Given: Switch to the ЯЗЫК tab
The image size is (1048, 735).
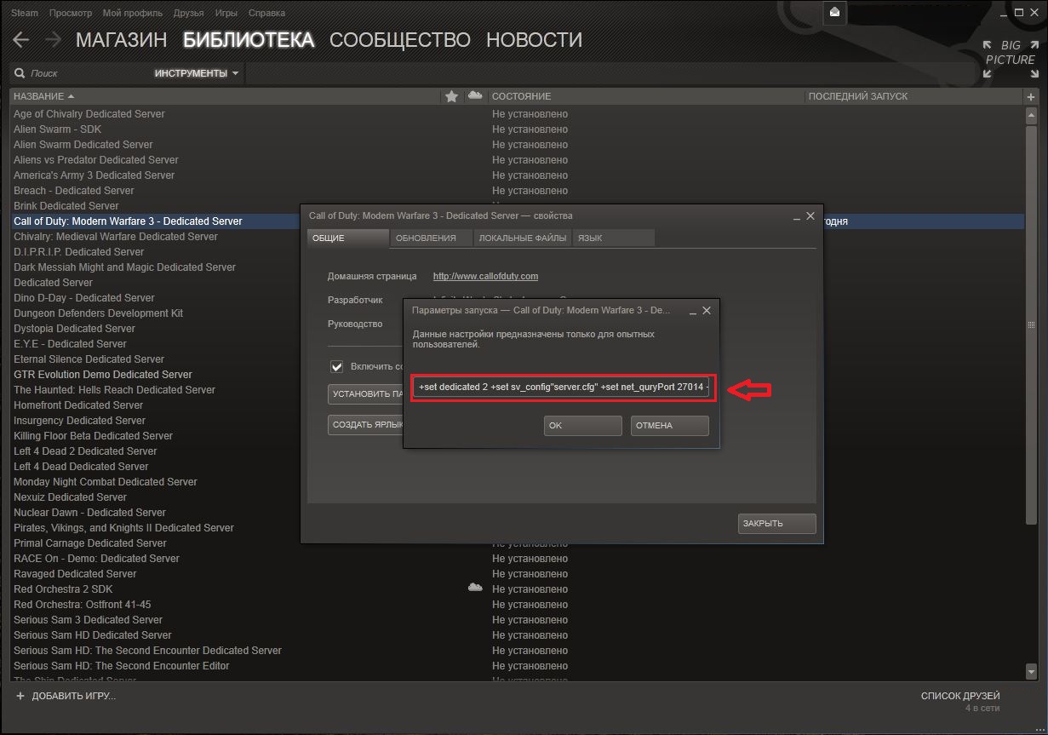Looking at the screenshot, I should (x=614, y=238).
